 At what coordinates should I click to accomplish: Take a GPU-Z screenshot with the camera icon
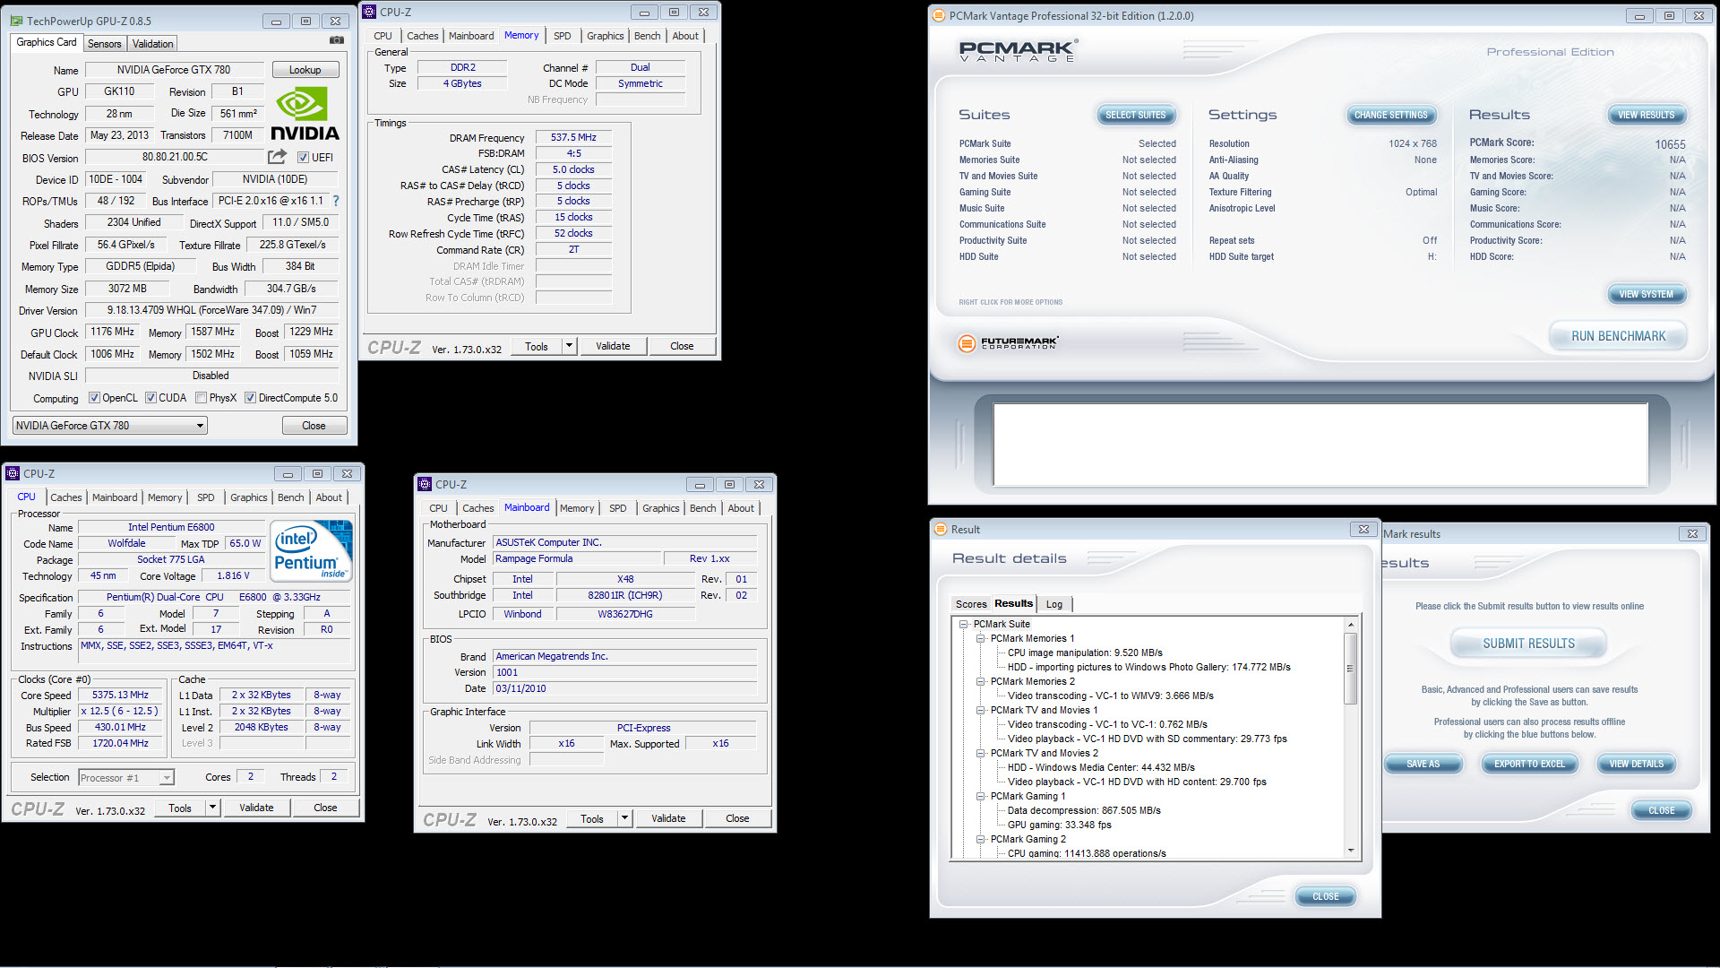(x=337, y=40)
